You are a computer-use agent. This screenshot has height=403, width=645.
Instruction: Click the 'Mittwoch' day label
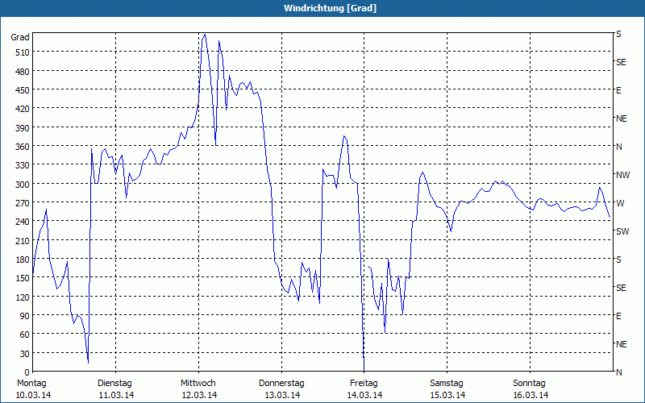click(198, 384)
